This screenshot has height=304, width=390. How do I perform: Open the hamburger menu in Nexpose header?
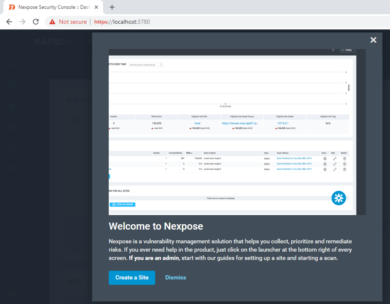(x=13, y=42)
